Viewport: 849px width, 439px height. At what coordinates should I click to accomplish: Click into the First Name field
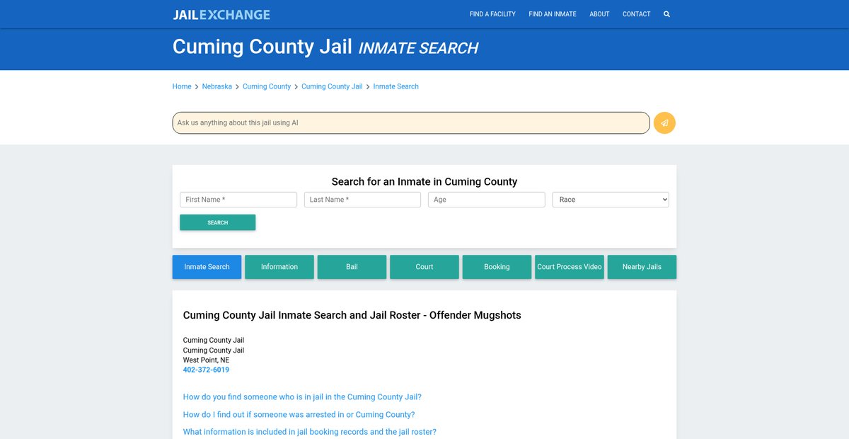238,200
